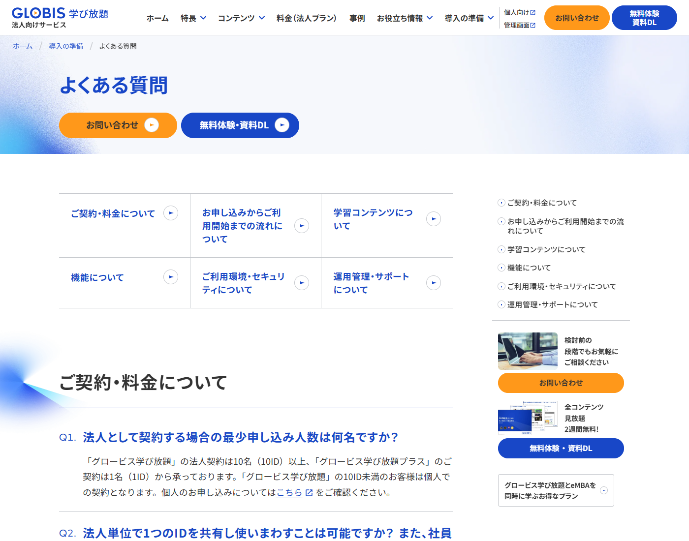Click the document materials thumbnail image
Image resolution: width=689 pixels, height=541 pixels.
click(x=528, y=418)
